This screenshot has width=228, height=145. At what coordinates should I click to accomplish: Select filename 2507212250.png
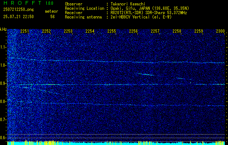coord(18,9)
